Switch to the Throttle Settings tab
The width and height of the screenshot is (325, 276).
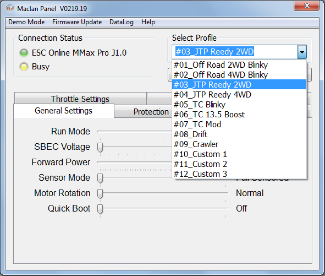(x=80, y=99)
